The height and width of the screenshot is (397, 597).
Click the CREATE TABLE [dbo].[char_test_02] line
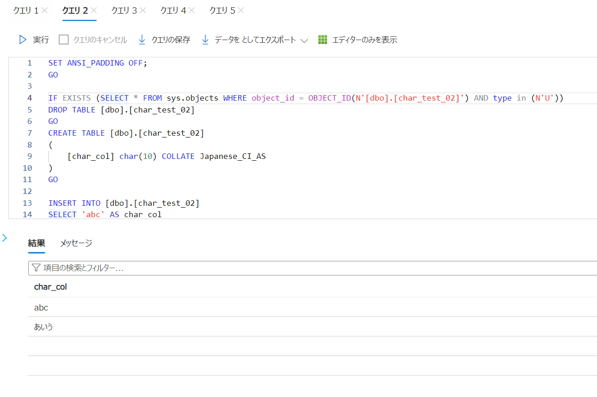click(x=126, y=133)
